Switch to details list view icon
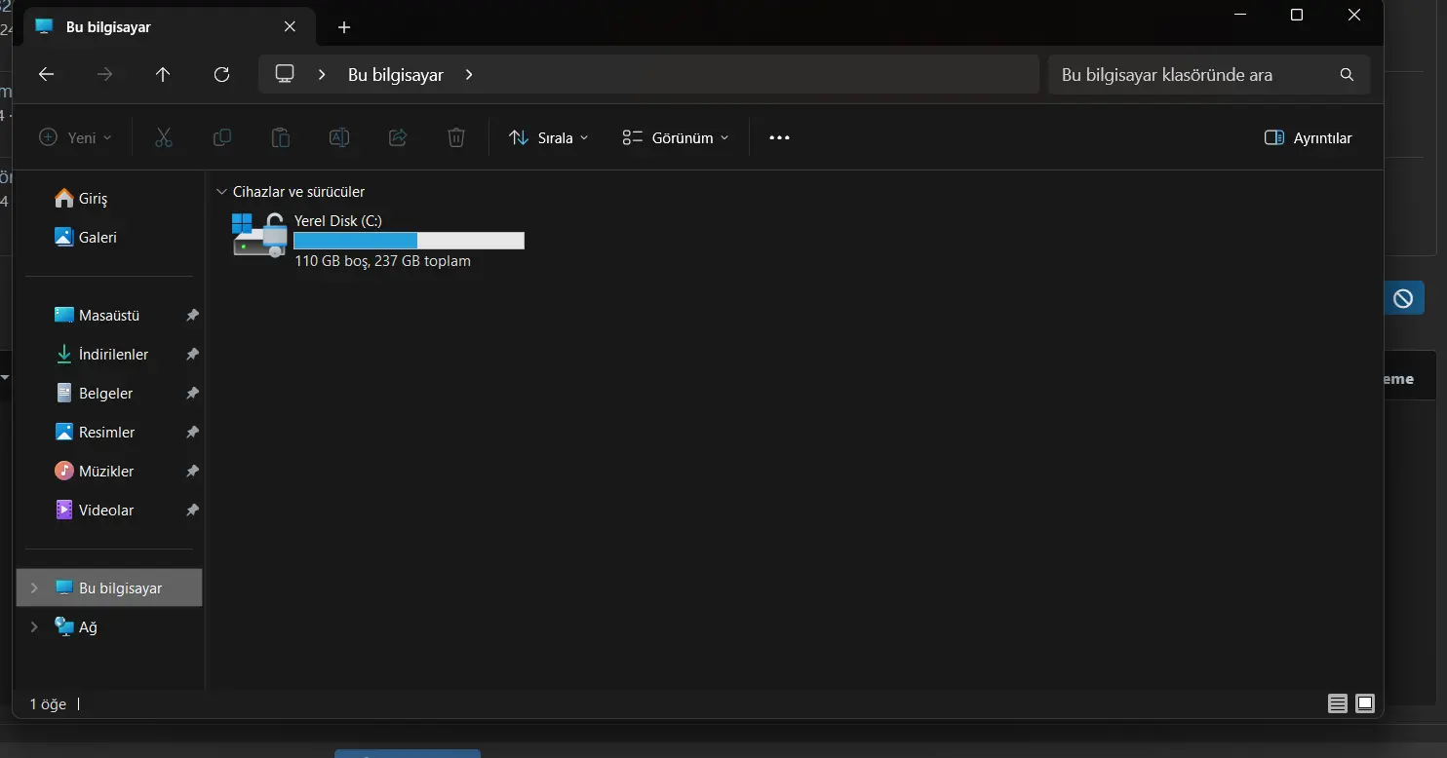Image resolution: width=1447 pixels, height=758 pixels. pyautogui.click(x=1337, y=703)
